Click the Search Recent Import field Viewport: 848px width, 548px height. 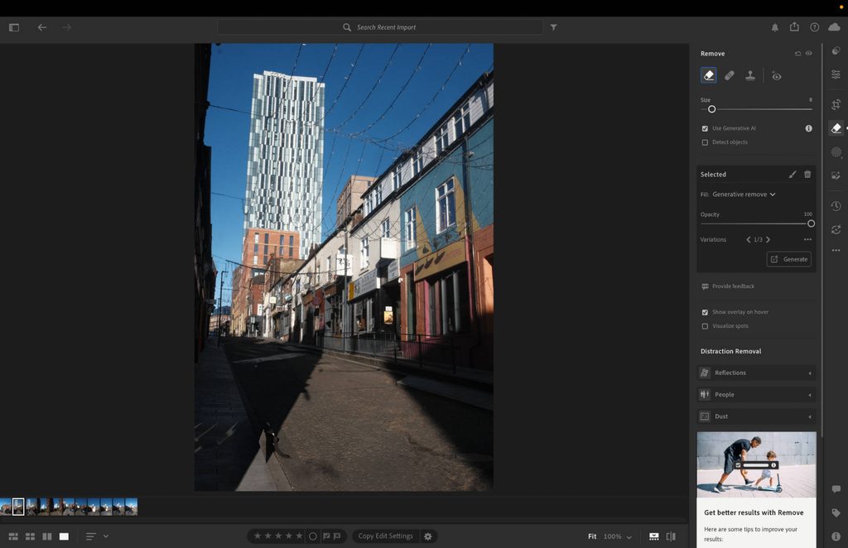(380, 27)
